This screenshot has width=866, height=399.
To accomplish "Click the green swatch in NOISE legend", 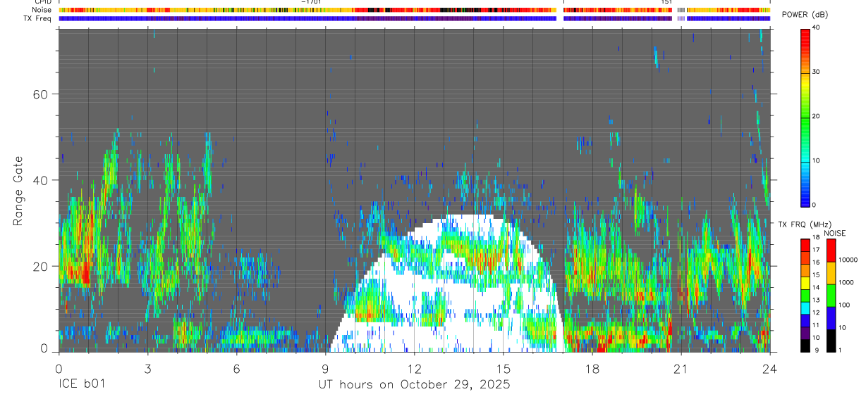I will (x=831, y=296).
